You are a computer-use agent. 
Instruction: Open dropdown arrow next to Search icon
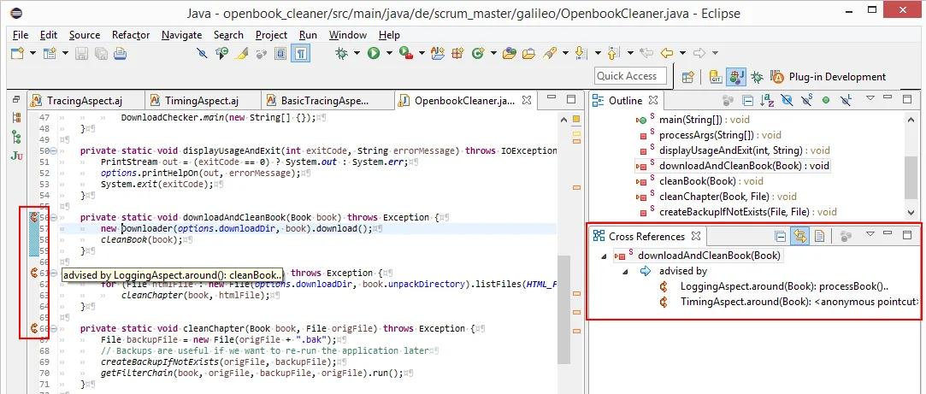(565, 54)
